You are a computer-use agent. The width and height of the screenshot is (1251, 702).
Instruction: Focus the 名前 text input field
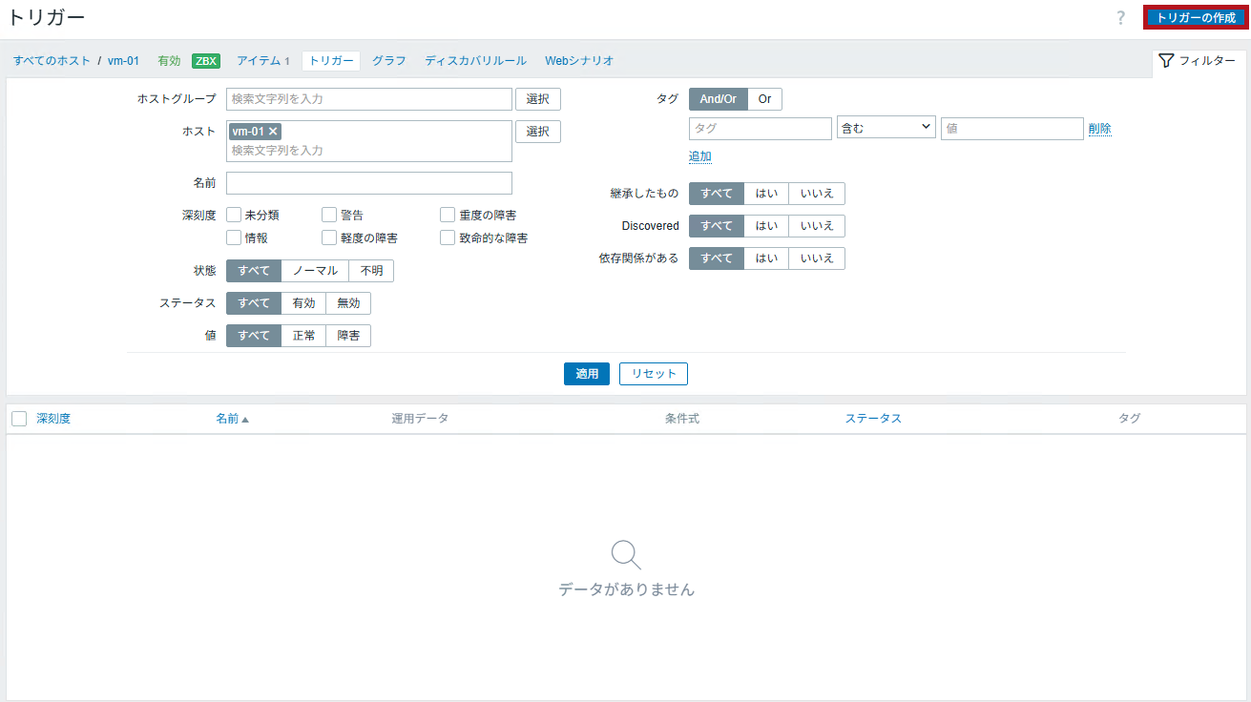(x=368, y=183)
